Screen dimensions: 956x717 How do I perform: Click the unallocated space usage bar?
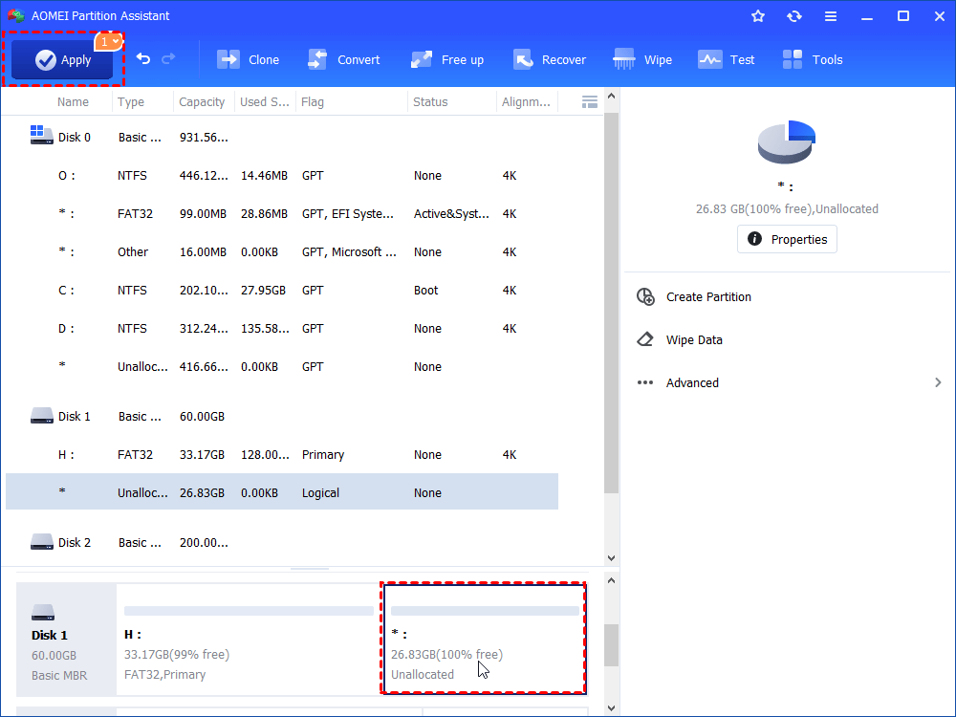tap(485, 611)
